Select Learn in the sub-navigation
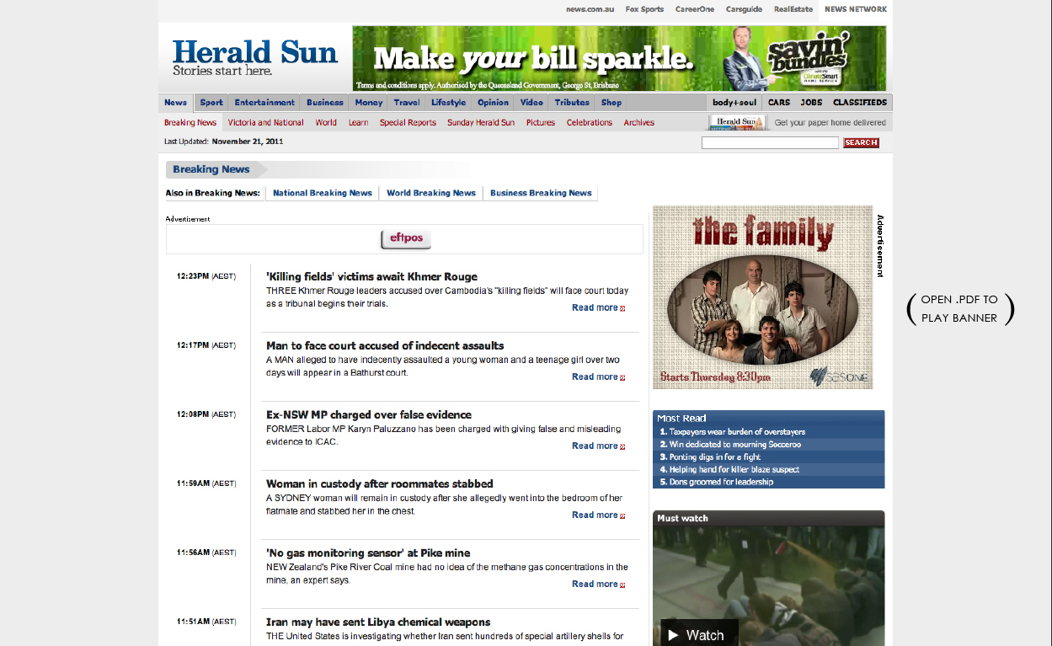This screenshot has height=646, width=1052. (x=358, y=123)
